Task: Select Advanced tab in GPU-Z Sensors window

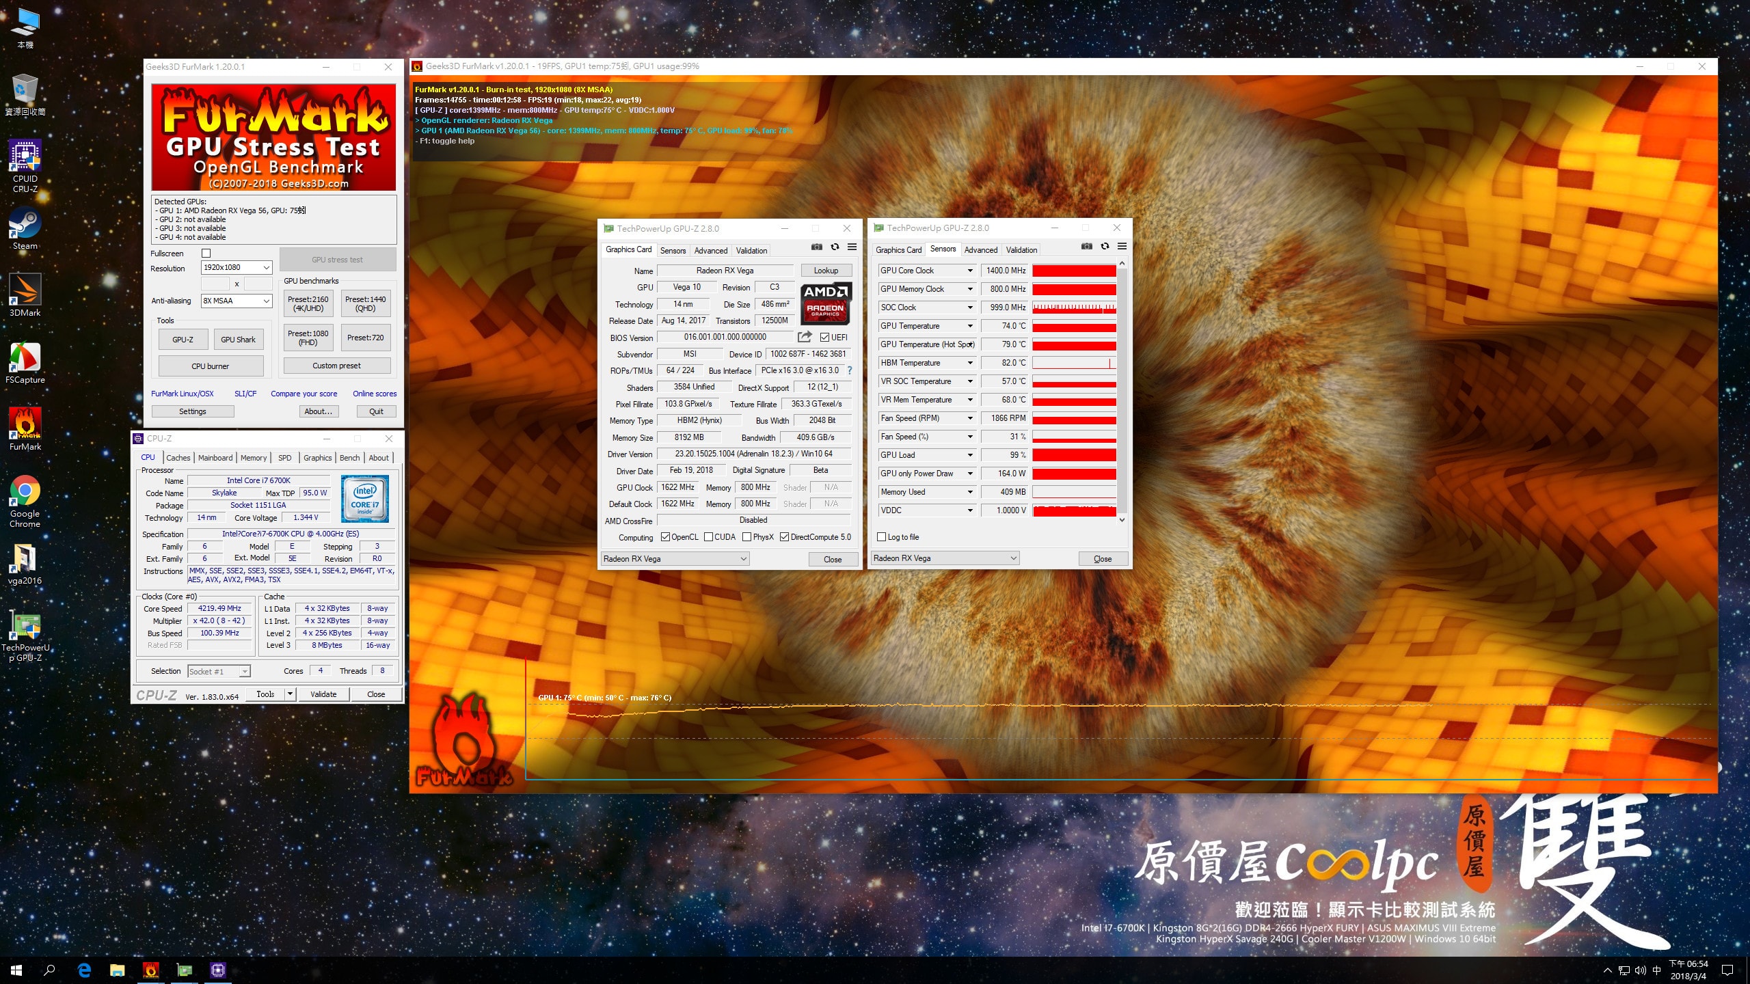Action: (x=981, y=250)
